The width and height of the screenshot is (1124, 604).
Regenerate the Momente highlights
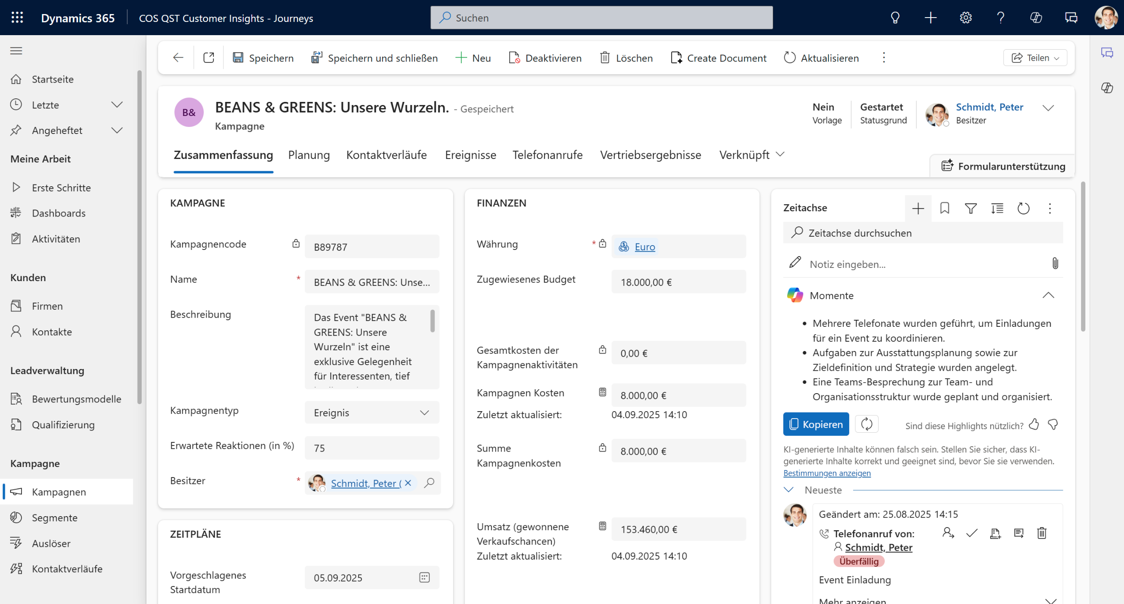click(866, 424)
